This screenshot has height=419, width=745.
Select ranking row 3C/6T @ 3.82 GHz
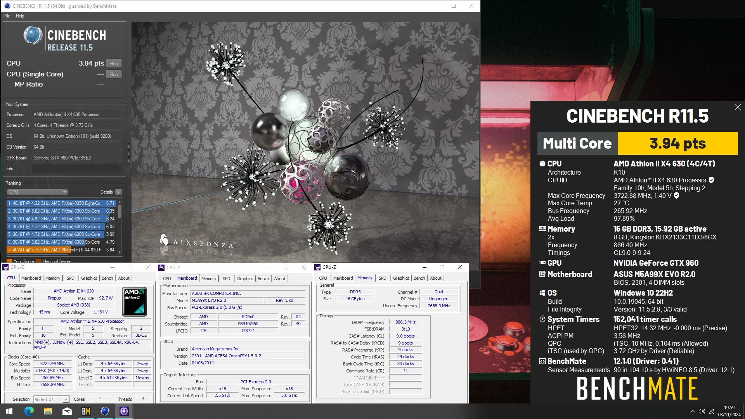61,242
